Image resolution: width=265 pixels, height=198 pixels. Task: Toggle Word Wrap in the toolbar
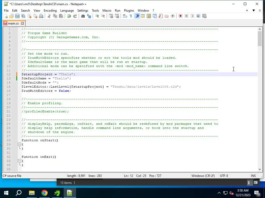pos(125,16)
